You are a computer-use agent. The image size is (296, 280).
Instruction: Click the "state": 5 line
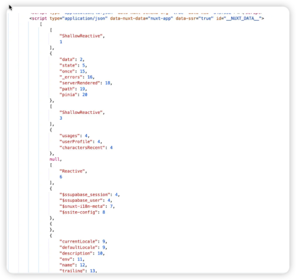pyautogui.click(x=73, y=65)
